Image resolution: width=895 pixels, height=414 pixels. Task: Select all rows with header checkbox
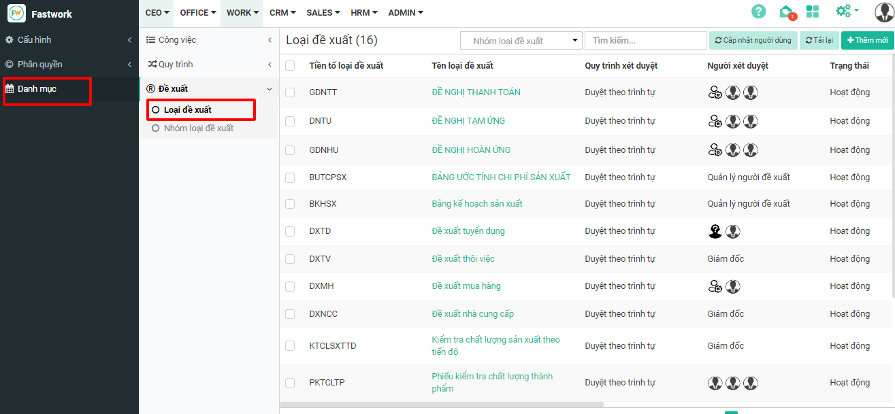[x=291, y=66]
